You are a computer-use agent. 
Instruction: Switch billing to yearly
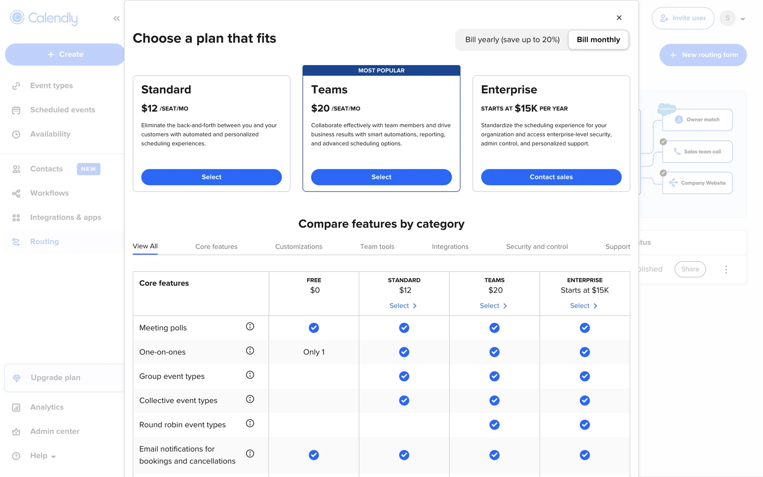pyautogui.click(x=512, y=40)
